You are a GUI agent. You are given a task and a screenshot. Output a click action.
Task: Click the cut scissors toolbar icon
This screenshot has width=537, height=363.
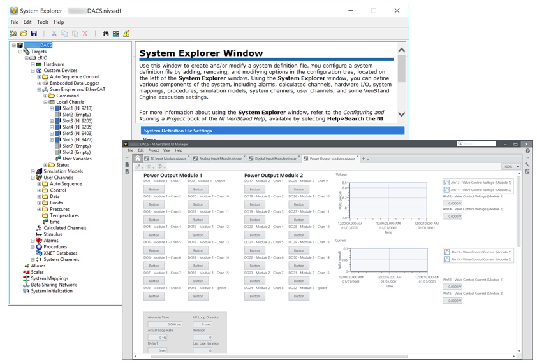54,34
